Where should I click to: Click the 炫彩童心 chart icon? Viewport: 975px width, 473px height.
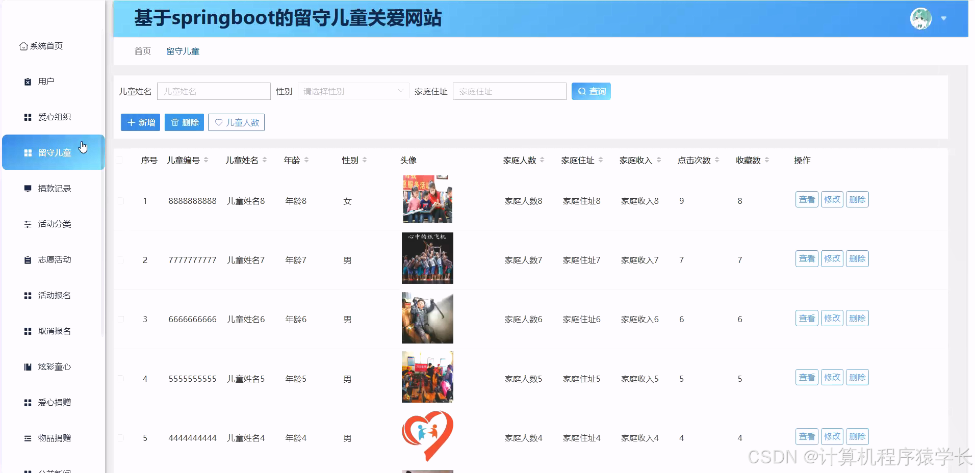(x=28, y=366)
